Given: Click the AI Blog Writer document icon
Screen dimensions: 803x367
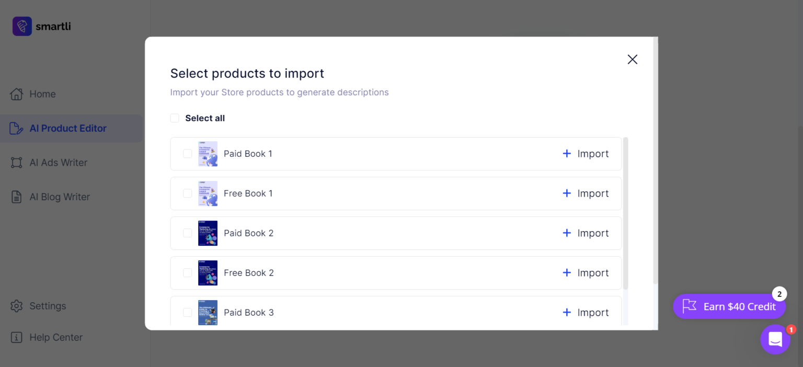Looking at the screenshot, I should click(x=17, y=197).
